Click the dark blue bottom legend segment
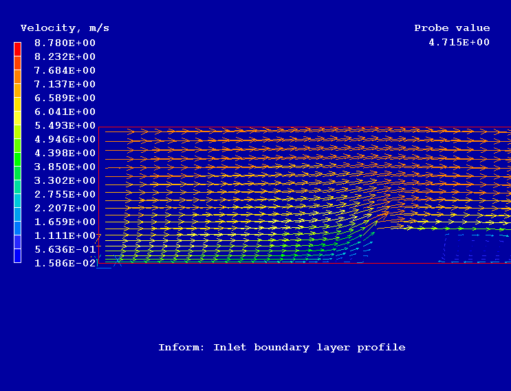This screenshot has width=511, height=391. click(x=17, y=255)
